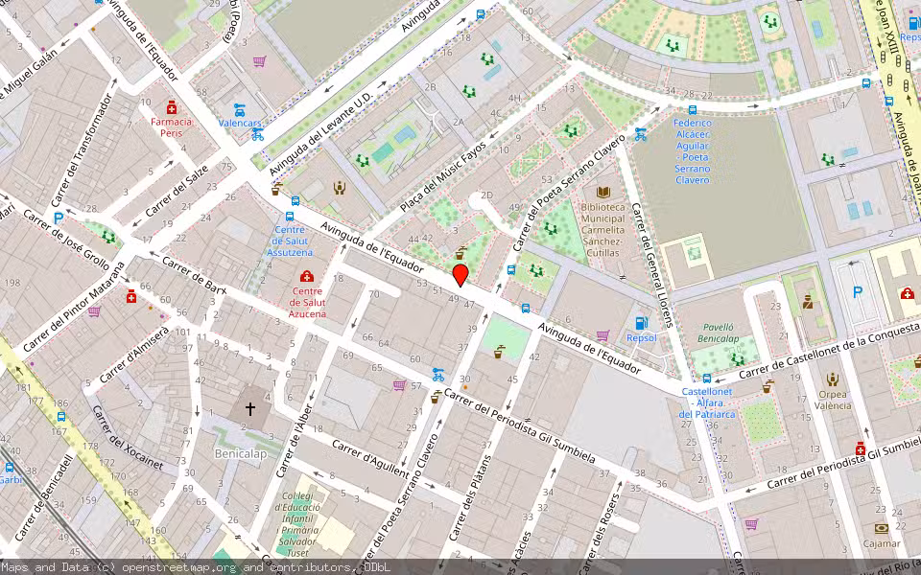The height and width of the screenshot is (575, 921).
Task: Click the Carrer dels Plàtans street label
Action: [x=470, y=497]
